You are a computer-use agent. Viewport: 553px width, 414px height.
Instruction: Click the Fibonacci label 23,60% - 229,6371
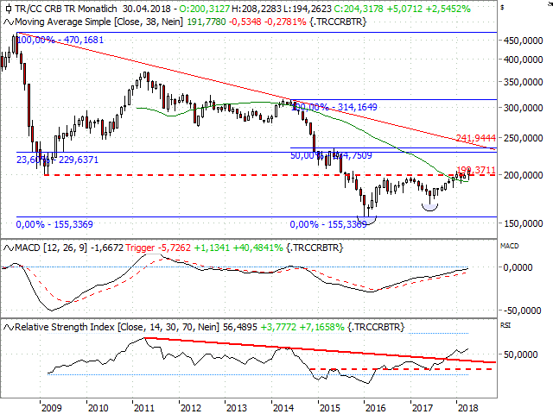click(58, 160)
